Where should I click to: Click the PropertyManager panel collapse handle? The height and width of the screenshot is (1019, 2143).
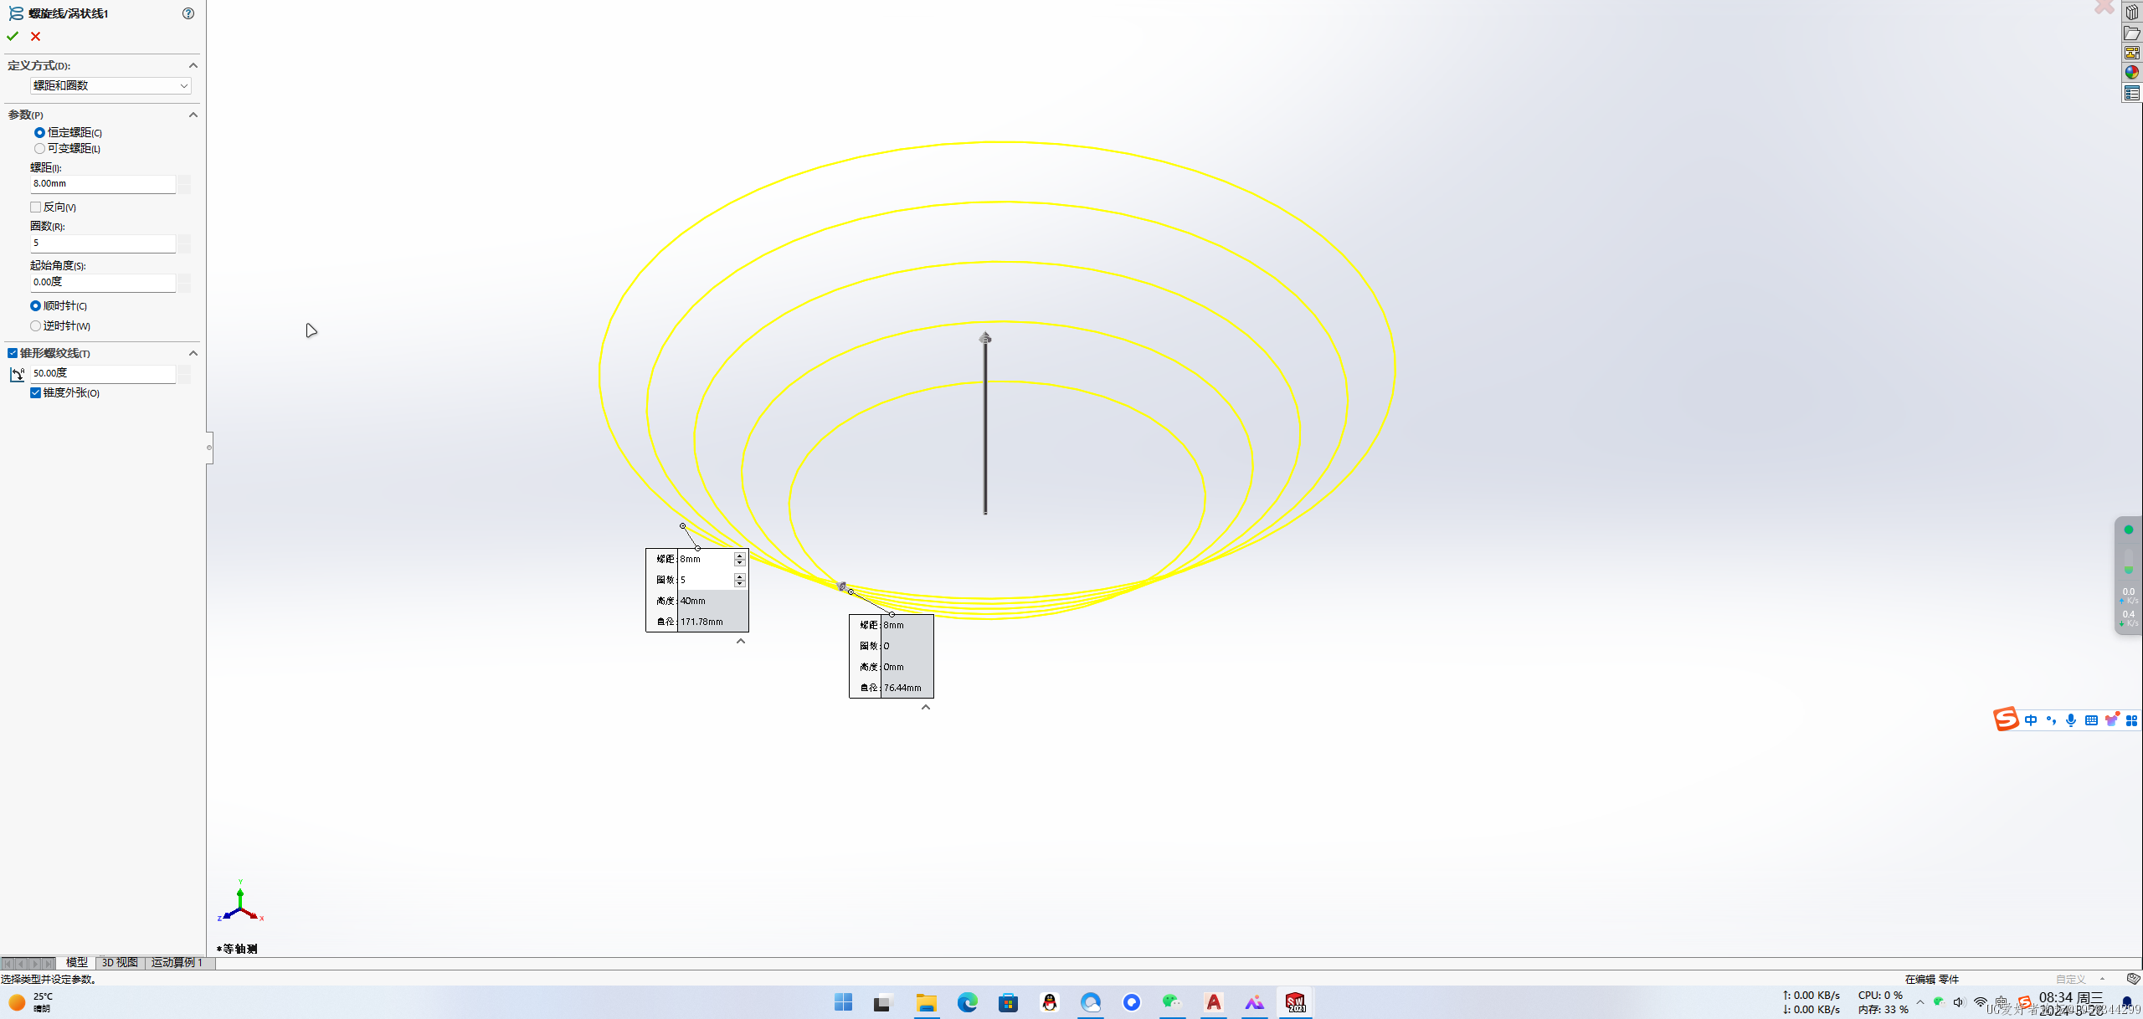pyautogui.click(x=209, y=448)
